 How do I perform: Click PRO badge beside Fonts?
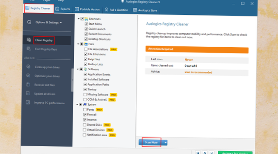click(x=99, y=110)
